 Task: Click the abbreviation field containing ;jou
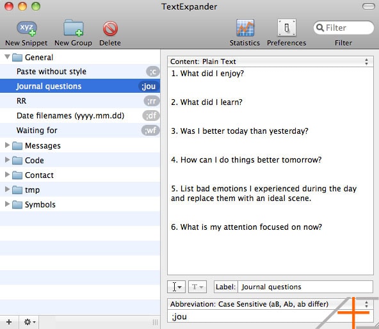tap(270, 316)
